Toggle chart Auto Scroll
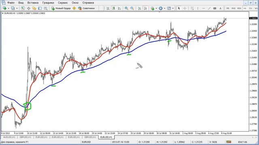The image size is (259, 145). point(140,8)
